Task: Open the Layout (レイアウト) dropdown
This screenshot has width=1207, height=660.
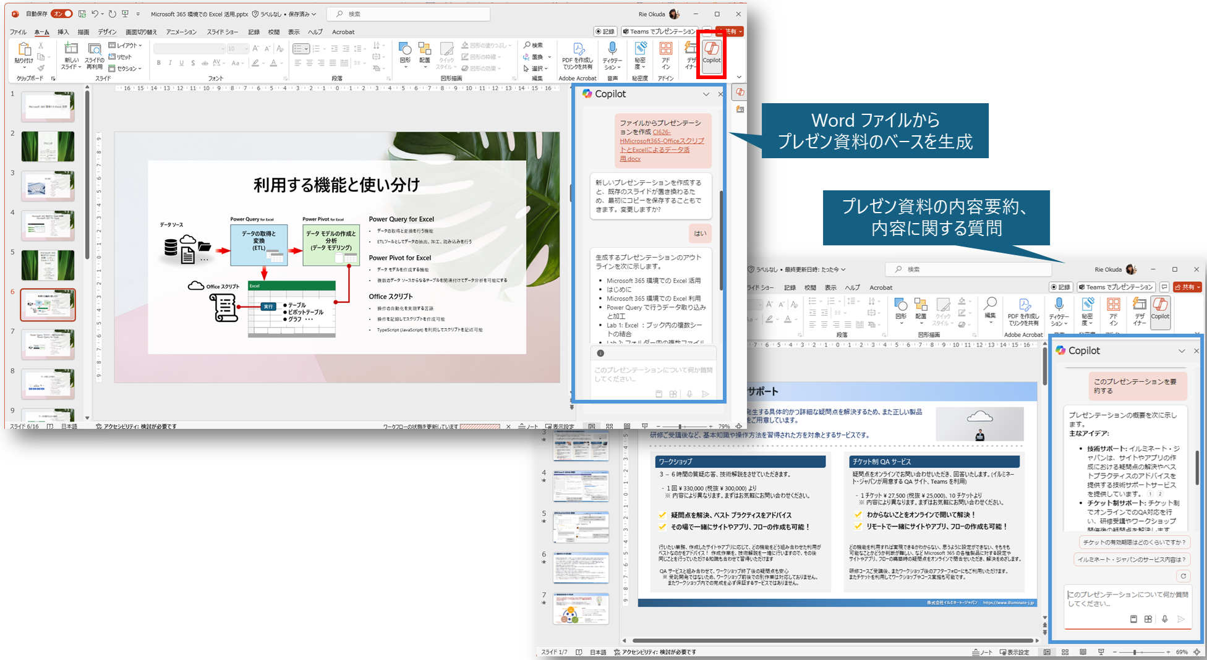Action: coord(125,45)
